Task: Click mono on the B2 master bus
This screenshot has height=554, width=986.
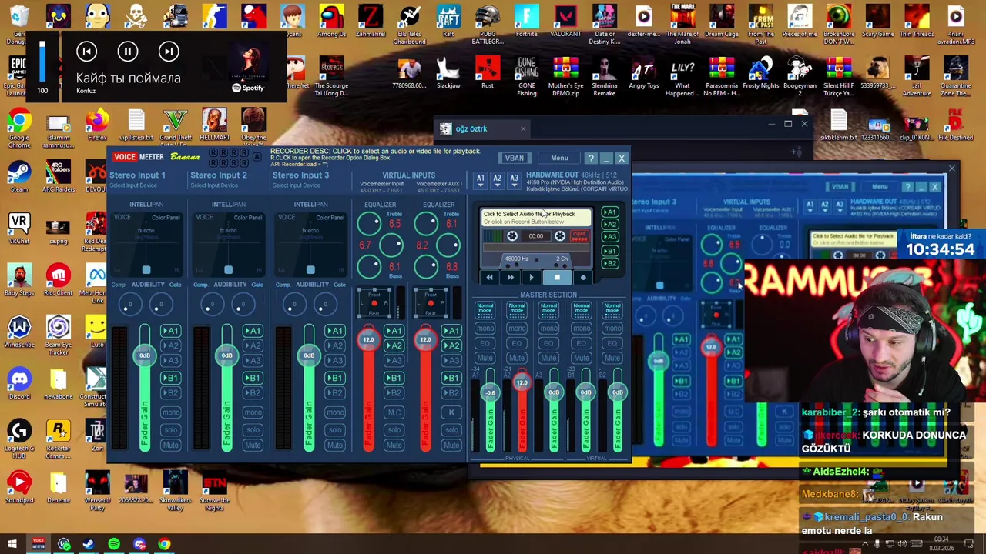Action: pyautogui.click(x=612, y=329)
